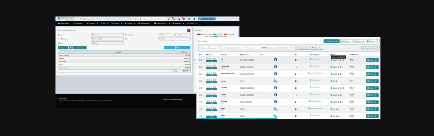Open arrow dropdown next to Sal's Modifier button

(x=377, y=60)
